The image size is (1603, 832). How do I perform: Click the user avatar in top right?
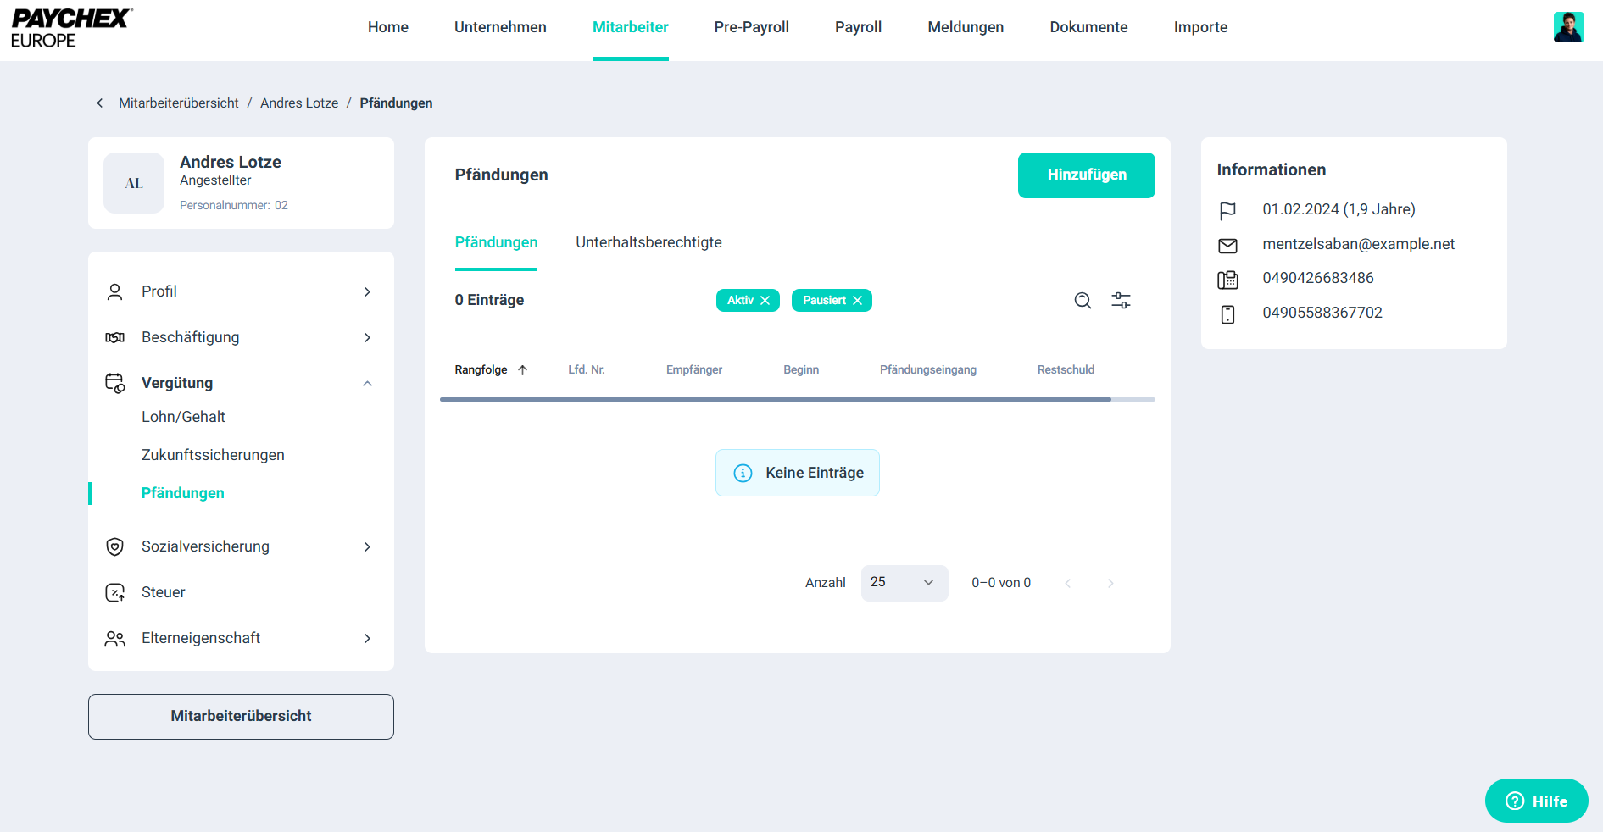click(1568, 27)
